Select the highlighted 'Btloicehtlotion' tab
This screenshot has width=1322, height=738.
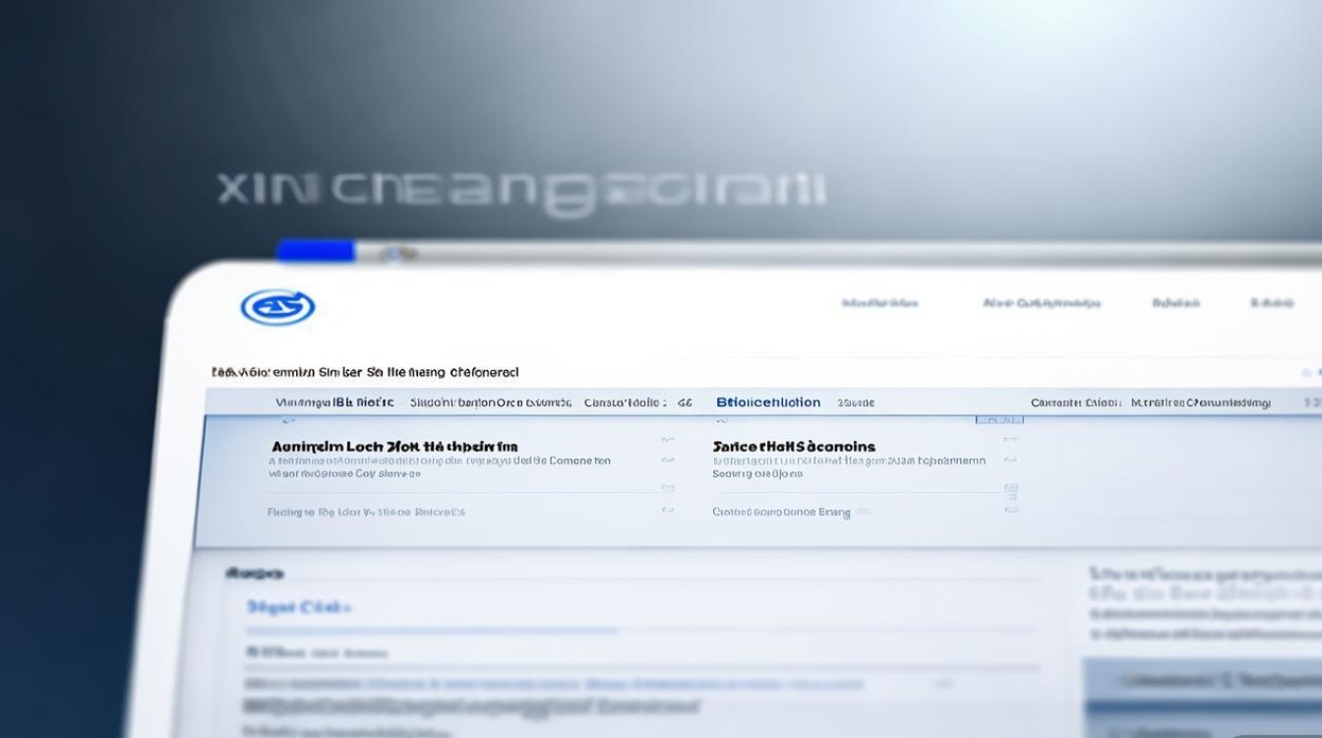(768, 402)
